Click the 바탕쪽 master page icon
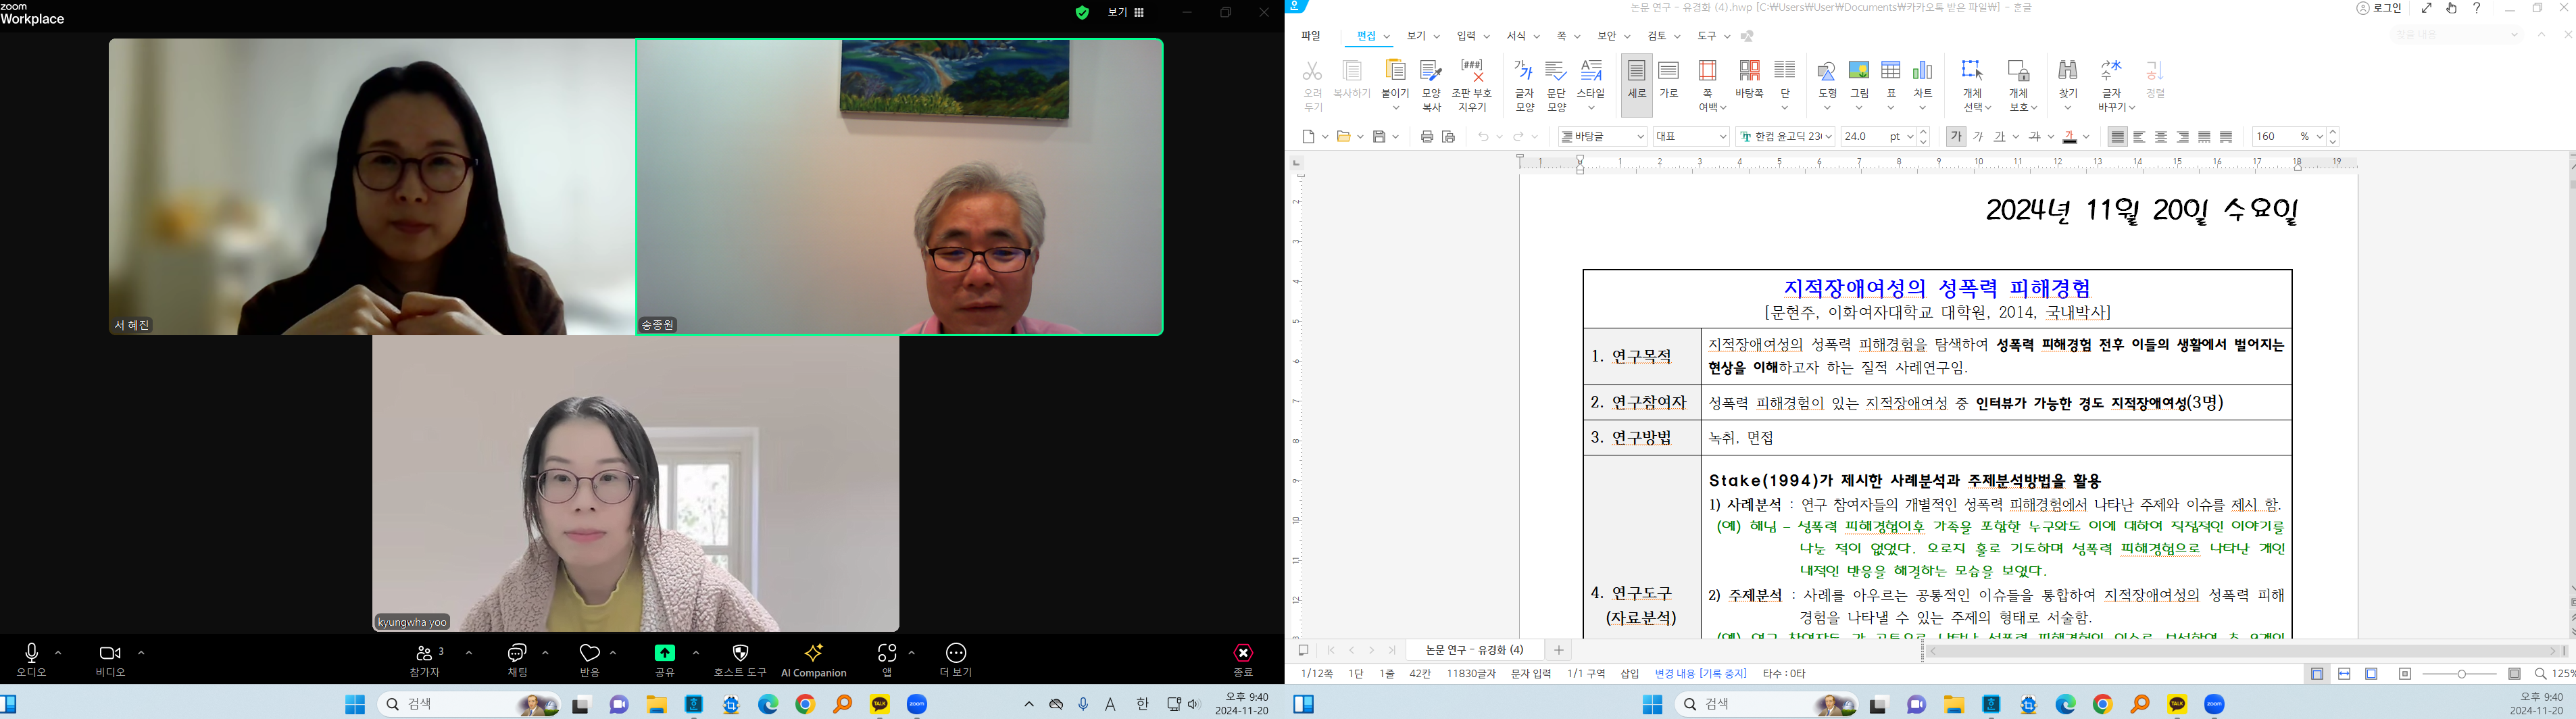 tap(1749, 71)
